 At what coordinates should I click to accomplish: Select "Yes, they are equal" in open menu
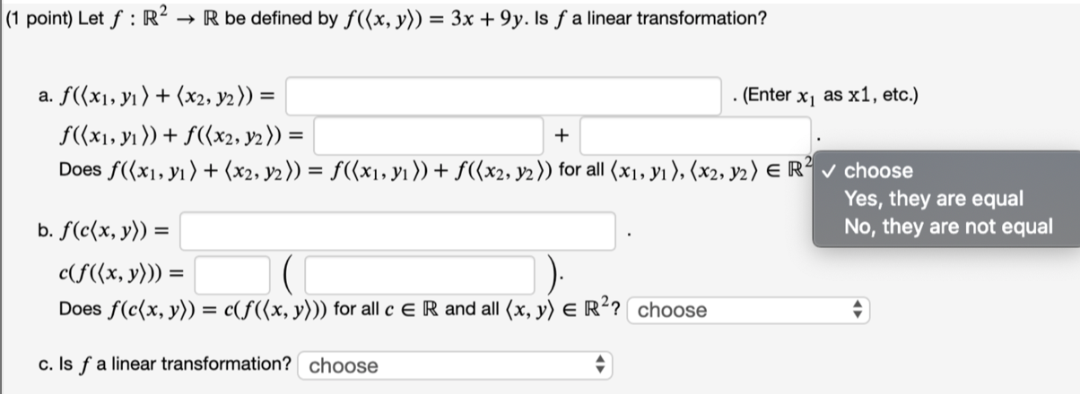[933, 199]
